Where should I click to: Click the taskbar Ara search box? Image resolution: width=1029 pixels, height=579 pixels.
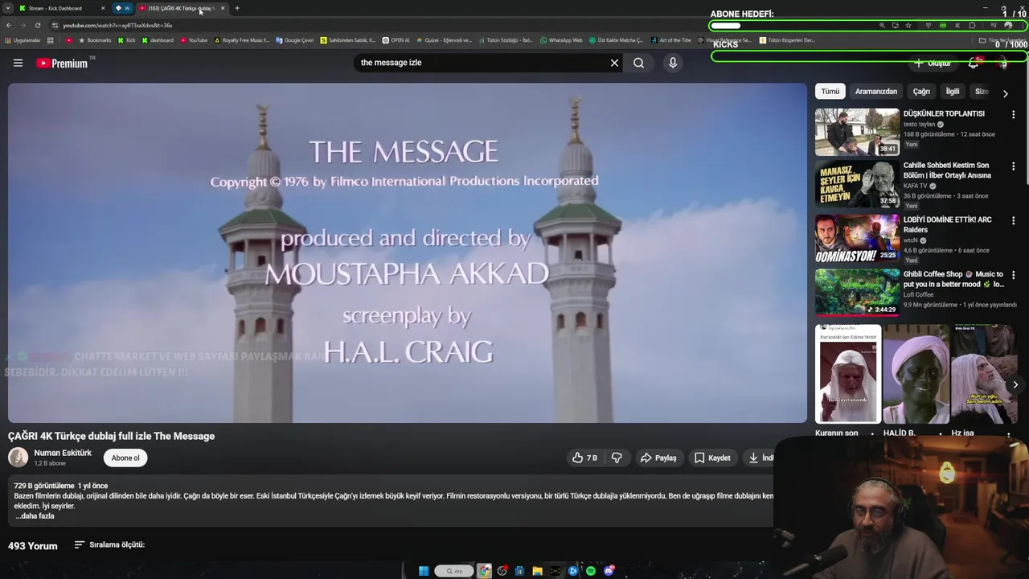454,571
